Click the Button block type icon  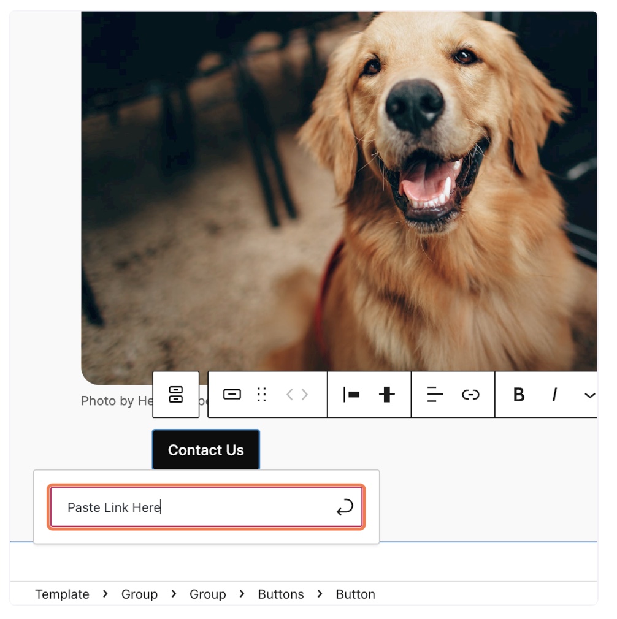[x=232, y=394]
